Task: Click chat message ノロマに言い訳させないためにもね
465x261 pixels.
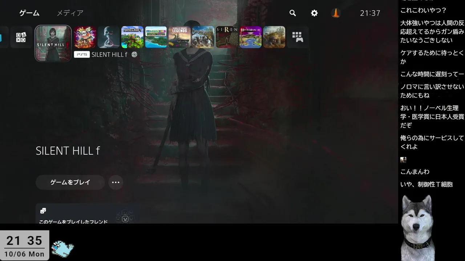Action: tap(432, 91)
